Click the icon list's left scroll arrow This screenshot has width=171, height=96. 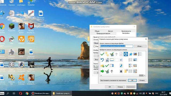[101, 75]
